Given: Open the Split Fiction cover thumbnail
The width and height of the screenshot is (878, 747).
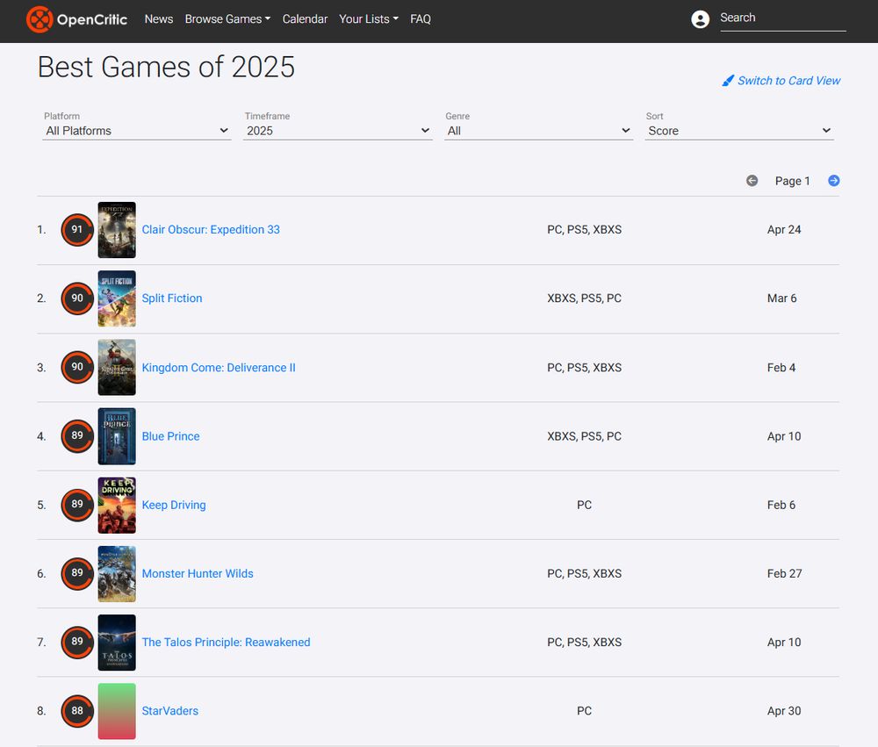Looking at the screenshot, I should [117, 298].
